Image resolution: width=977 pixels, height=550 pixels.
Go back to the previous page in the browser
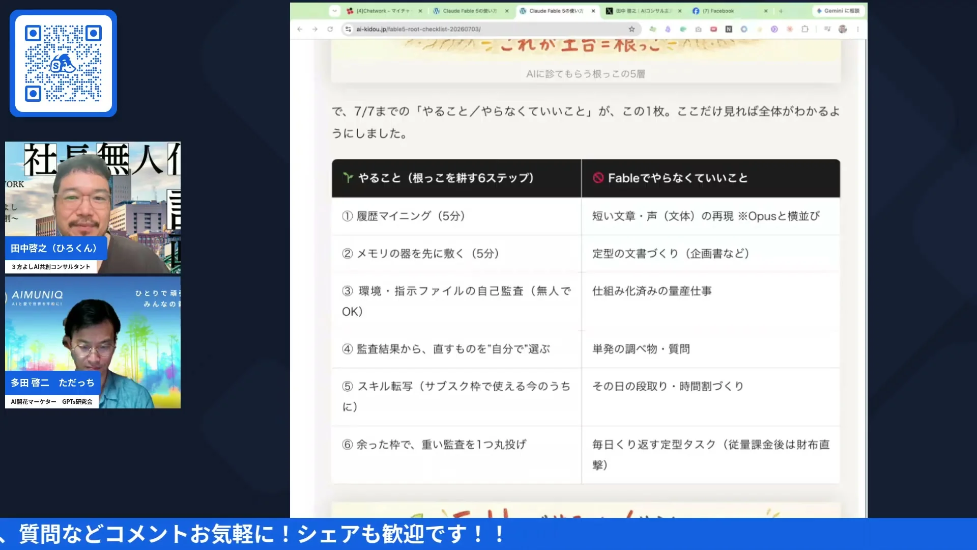[300, 29]
